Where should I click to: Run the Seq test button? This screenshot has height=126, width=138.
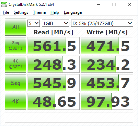point(15,83)
